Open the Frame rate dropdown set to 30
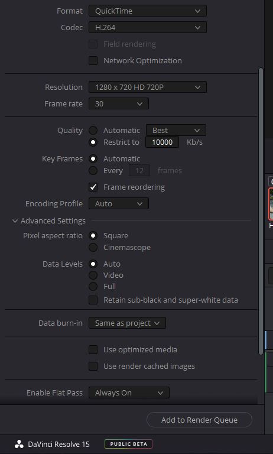 click(x=119, y=103)
